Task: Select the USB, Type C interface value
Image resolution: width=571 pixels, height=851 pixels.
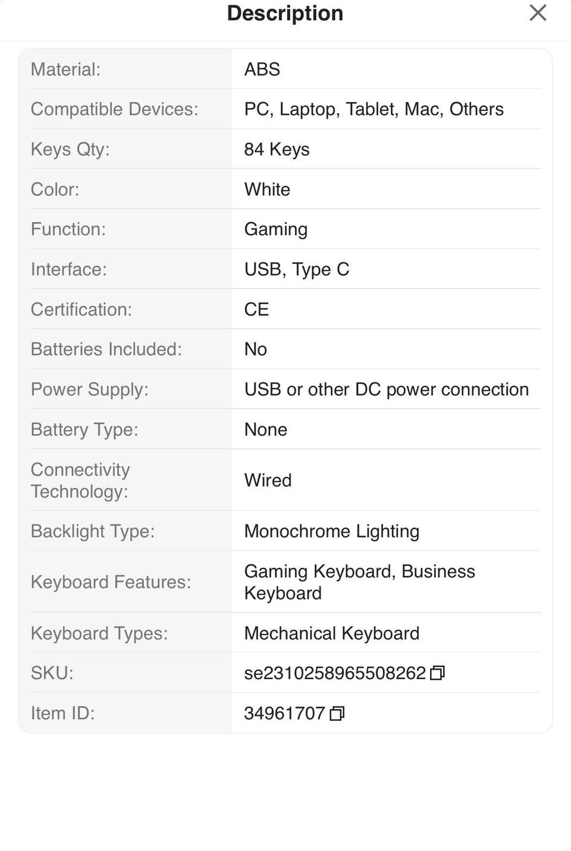Action: click(x=296, y=269)
